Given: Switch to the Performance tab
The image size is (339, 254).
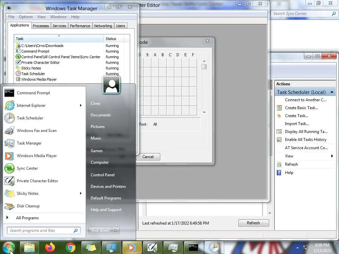Looking at the screenshot, I should pyautogui.click(x=80, y=26).
